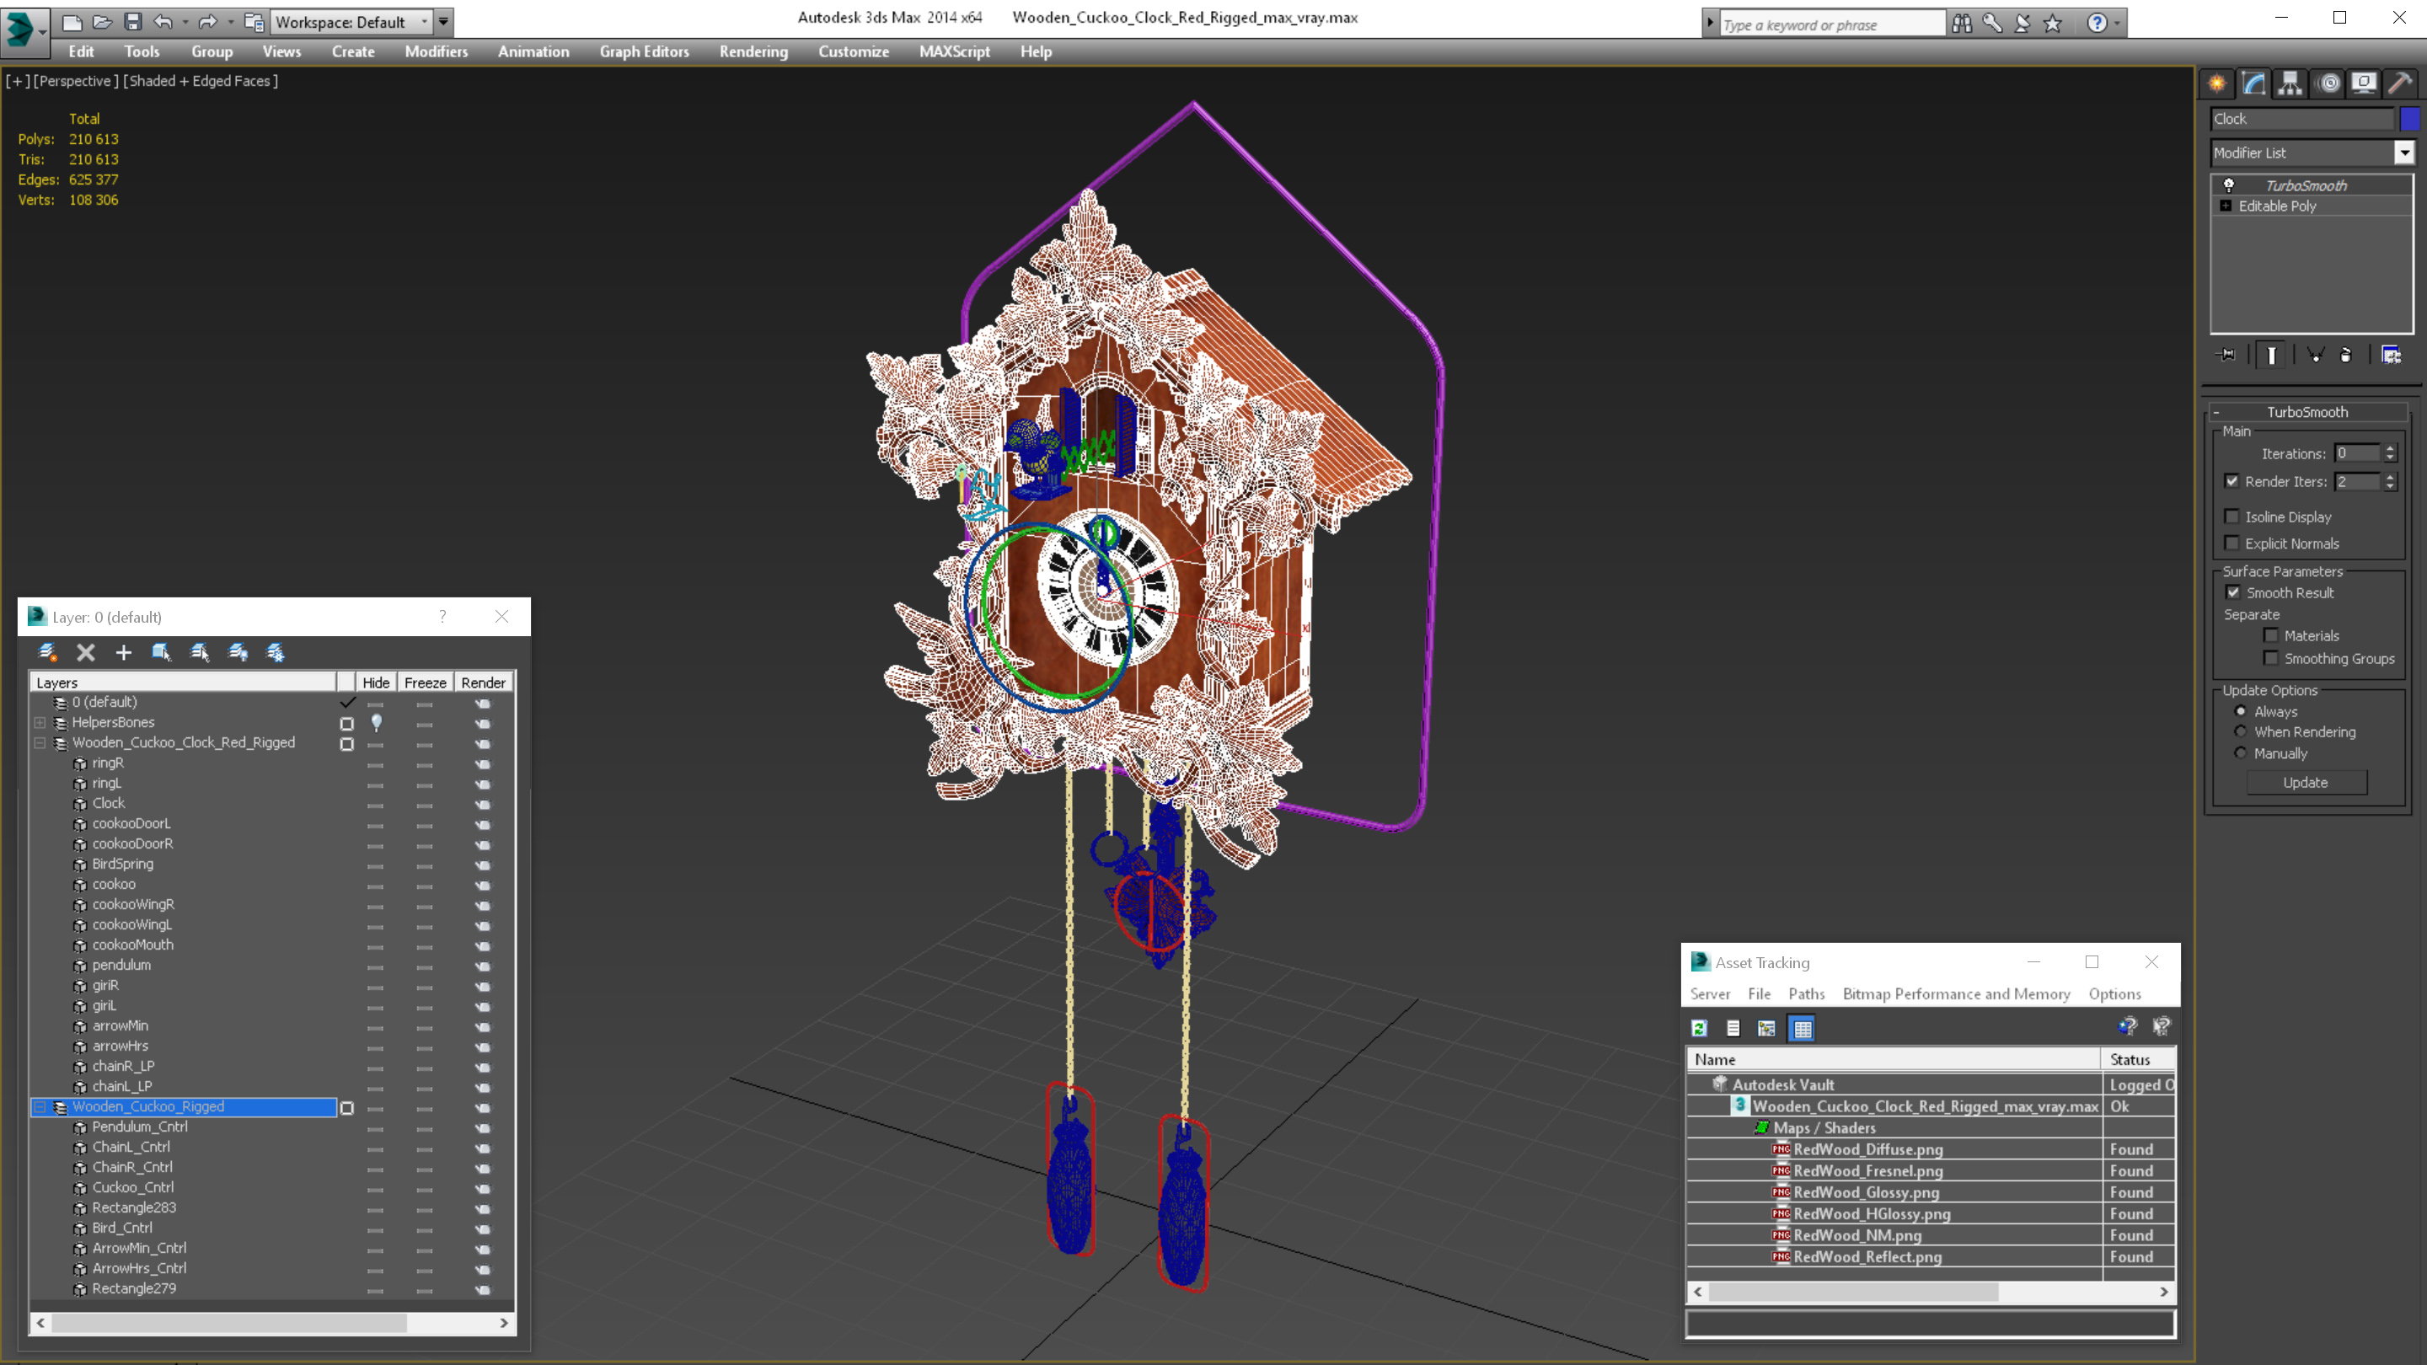The image size is (2427, 1365).
Task: Click Table View icon in Asset Tracking
Action: tap(1802, 1028)
